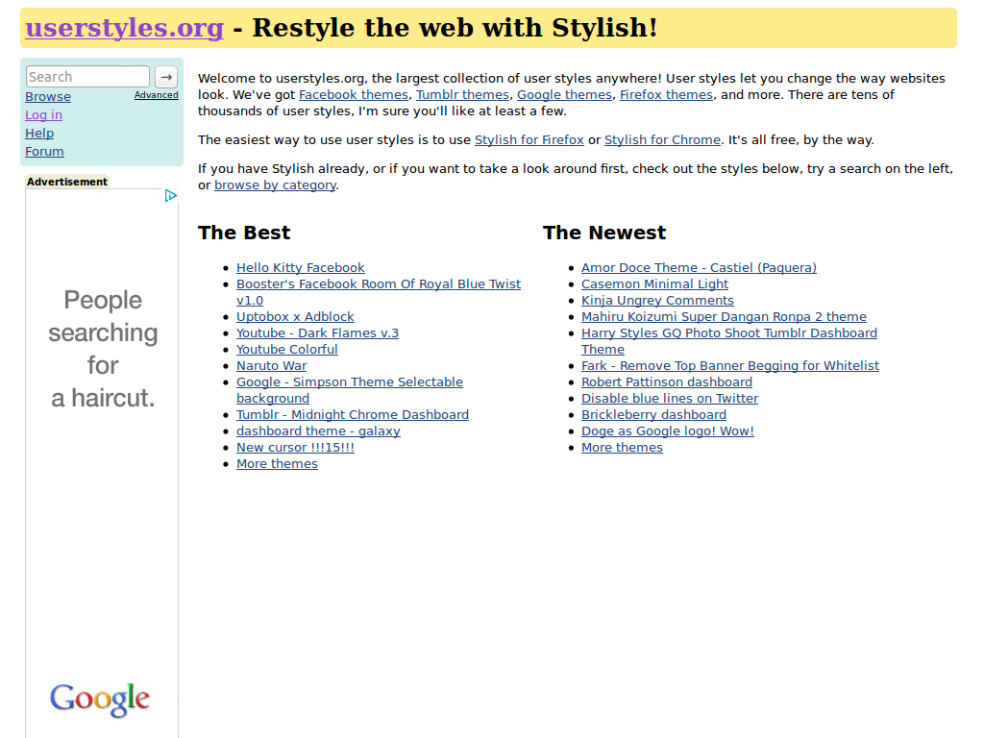Follow the Tumblr themes link
The height and width of the screenshot is (738, 984).
[462, 95]
